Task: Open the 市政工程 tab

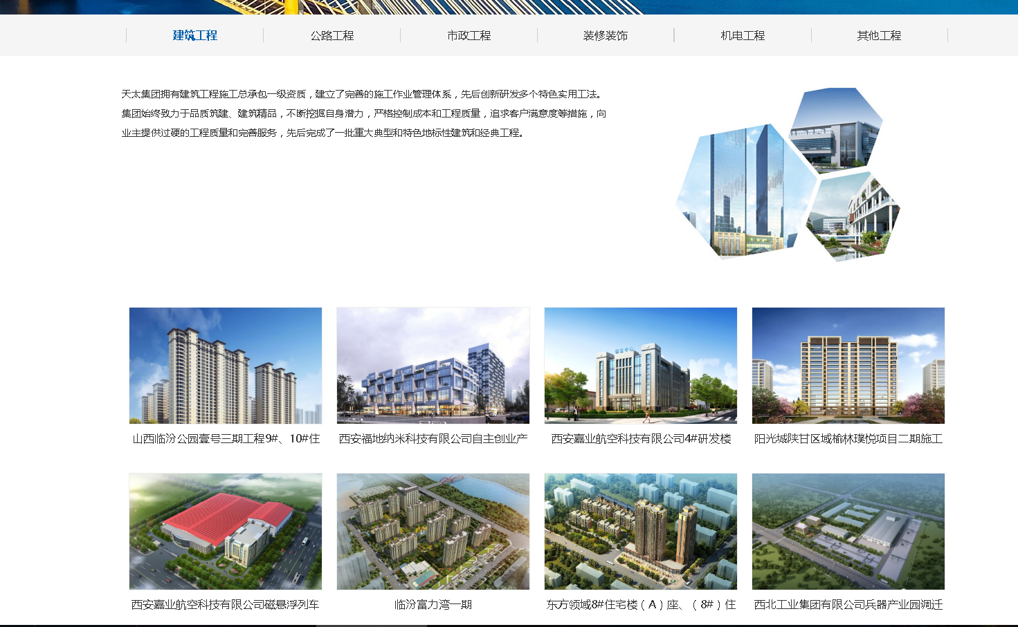Action: click(469, 35)
